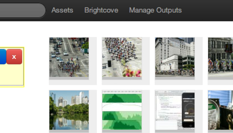The height and width of the screenshot is (133, 233).
Task: Open the Manage Outputs menu item
Action: [155, 10]
